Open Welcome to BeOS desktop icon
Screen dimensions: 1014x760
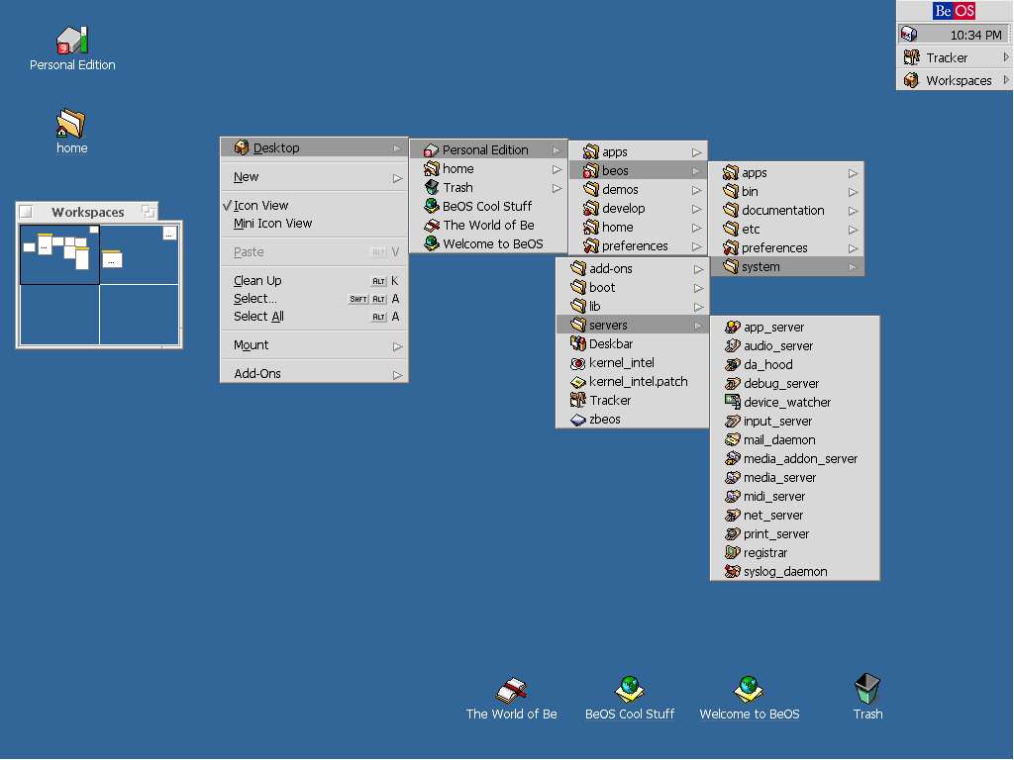pos(749,690)
